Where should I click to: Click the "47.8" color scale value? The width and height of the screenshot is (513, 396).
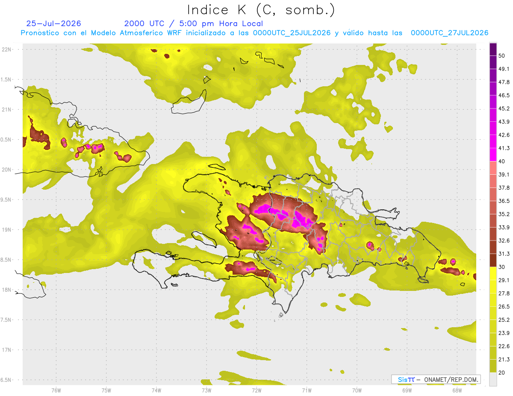[x=504, y=82]
